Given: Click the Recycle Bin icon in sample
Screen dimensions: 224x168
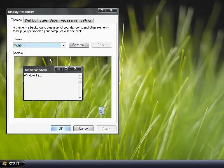Looking at the screenshot, I should coord(101,111).
